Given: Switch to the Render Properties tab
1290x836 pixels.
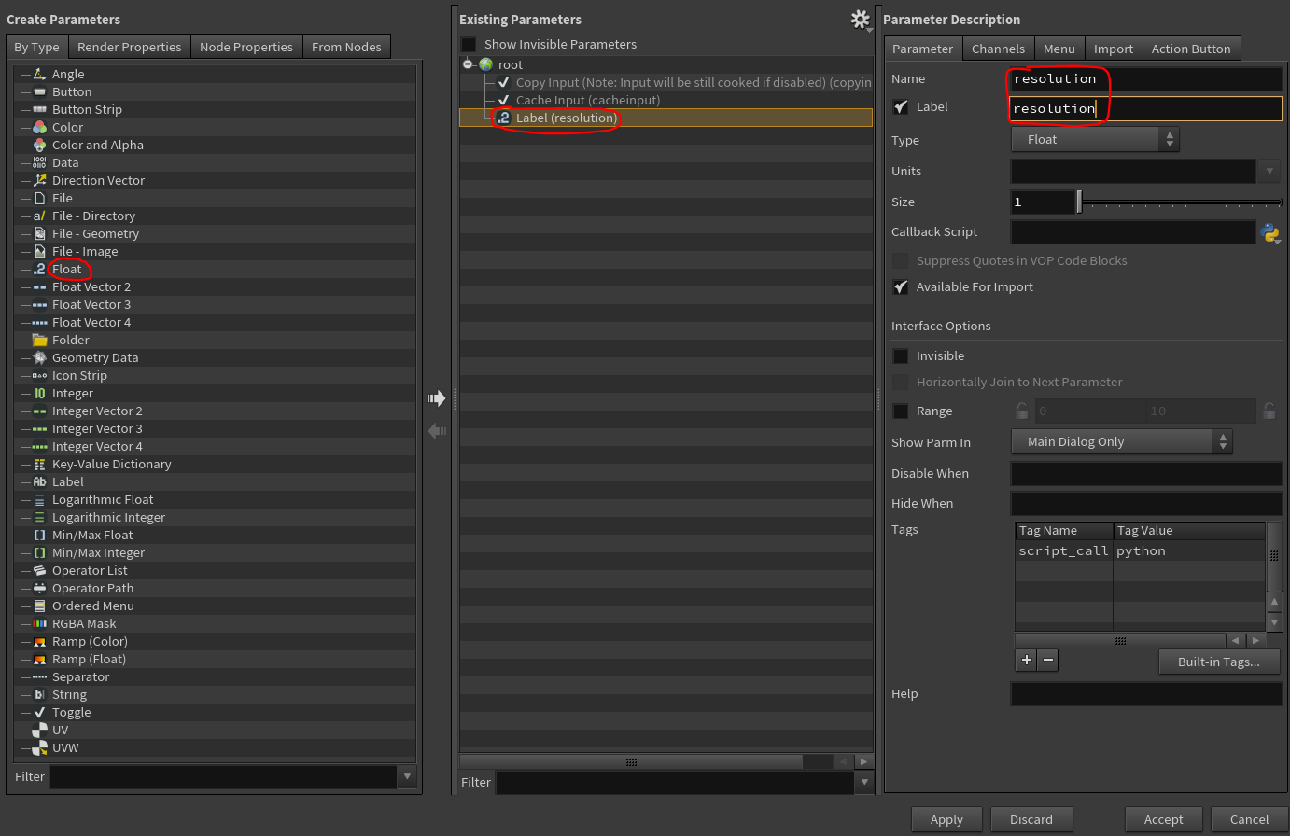Looking at the screenshot, I should point(129,46).
